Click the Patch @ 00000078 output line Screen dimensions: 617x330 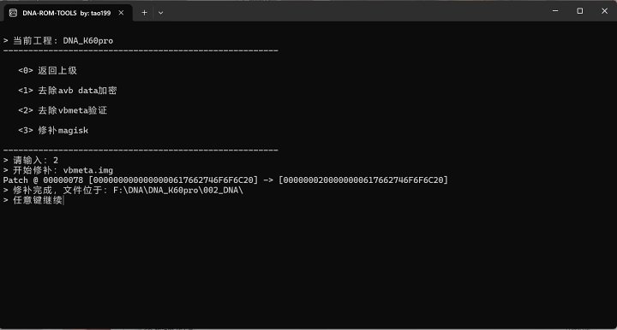coord(225,180)
